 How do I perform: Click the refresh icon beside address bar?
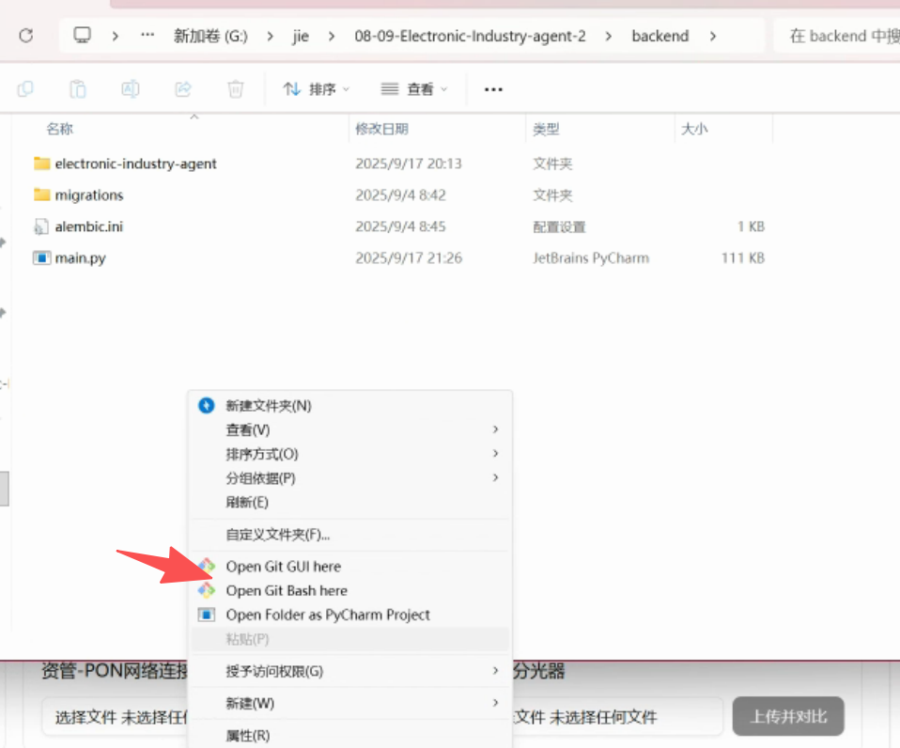pos(26,36)
